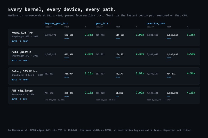Click the 53,177 best value

click(x=119, y=73)
